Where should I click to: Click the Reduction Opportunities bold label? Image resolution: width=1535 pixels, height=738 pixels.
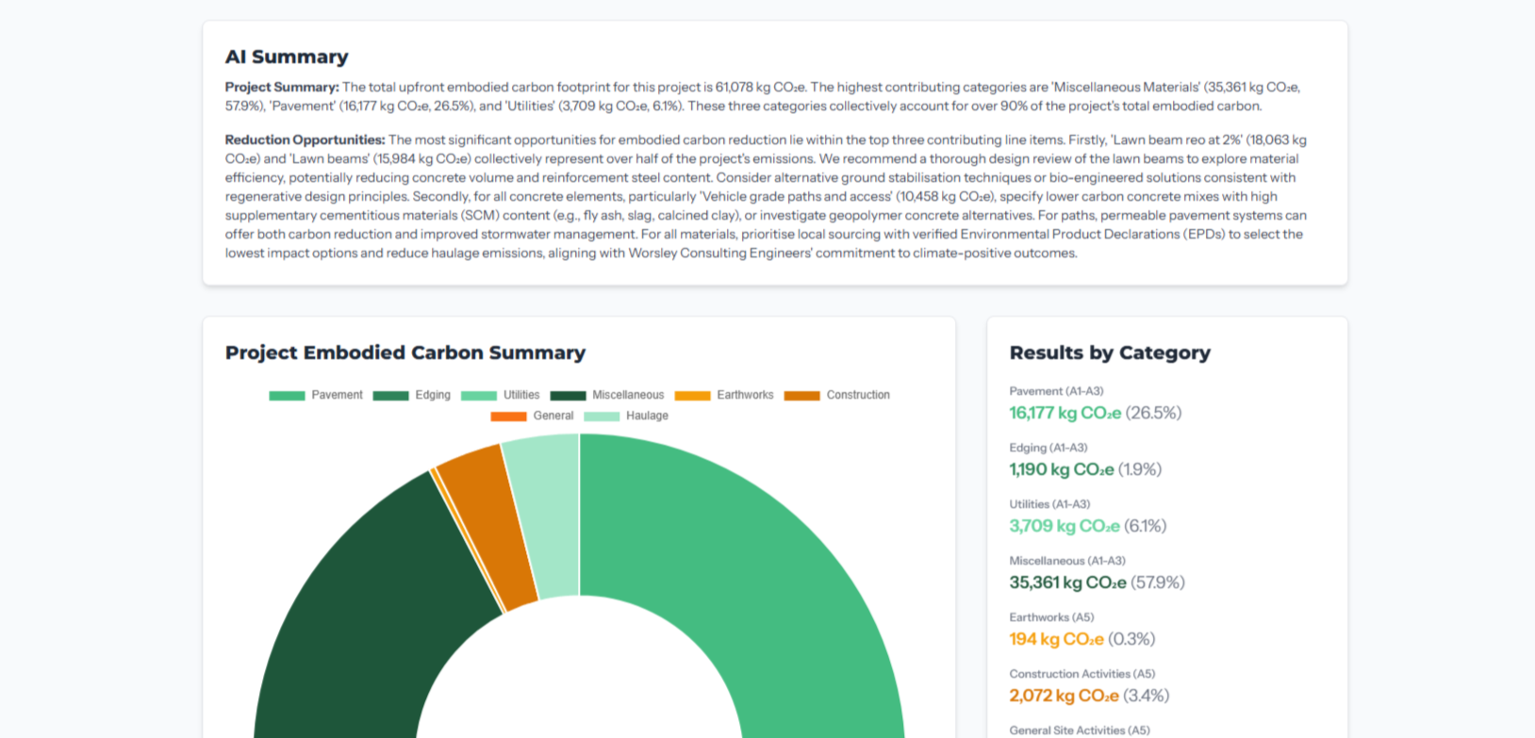tap(305, 139)
